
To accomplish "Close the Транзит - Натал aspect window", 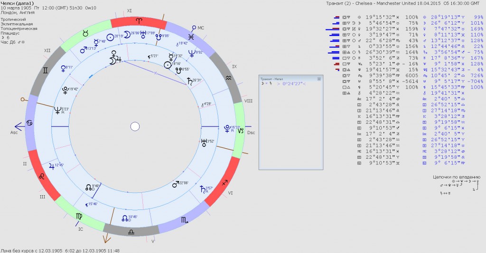I will pyautogui.click(x=319, y=79).
